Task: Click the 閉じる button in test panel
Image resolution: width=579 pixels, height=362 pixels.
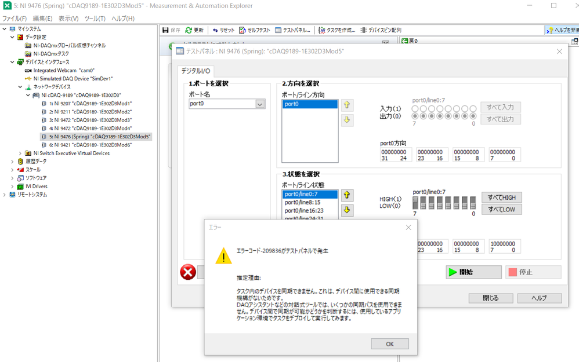Action: click(491, 298)
